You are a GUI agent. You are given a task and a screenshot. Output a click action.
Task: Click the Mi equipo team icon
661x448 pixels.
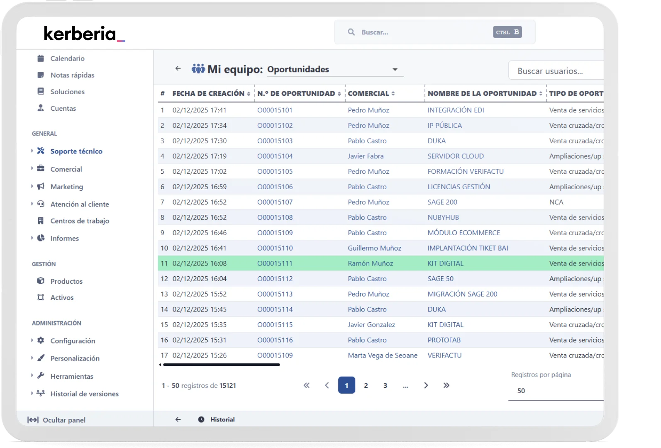pos(198,68)
